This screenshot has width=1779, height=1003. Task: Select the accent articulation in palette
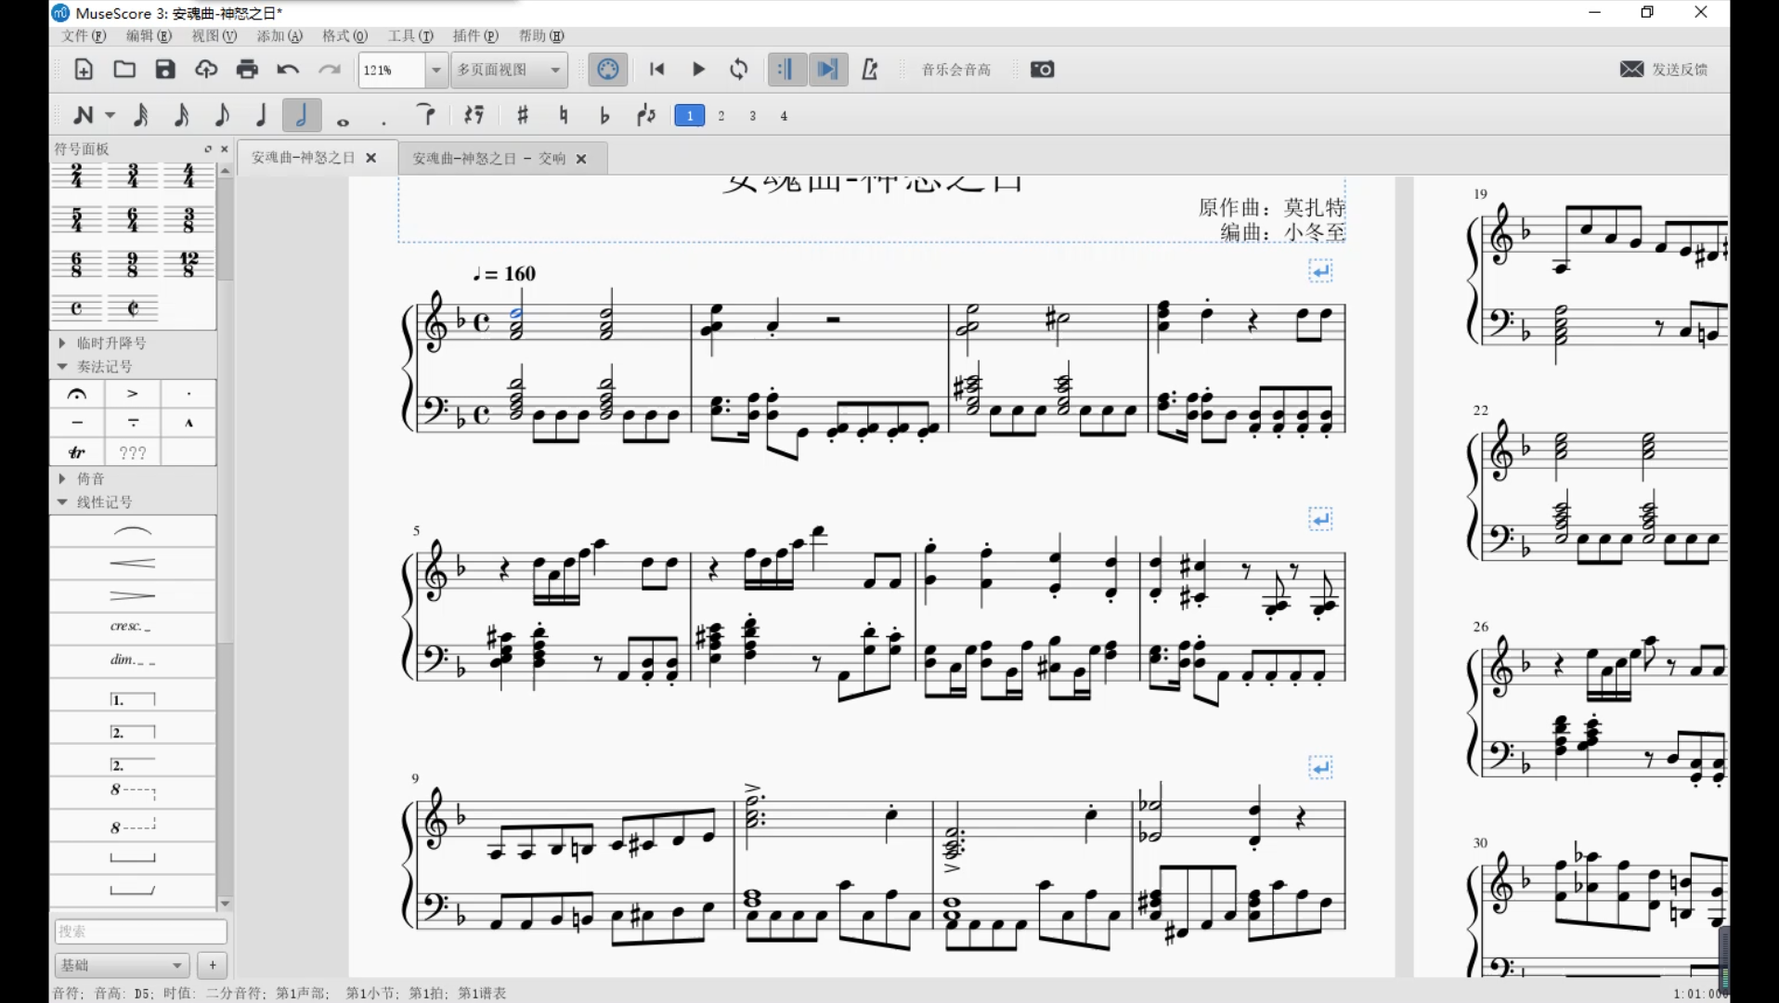tap(133, 394)
